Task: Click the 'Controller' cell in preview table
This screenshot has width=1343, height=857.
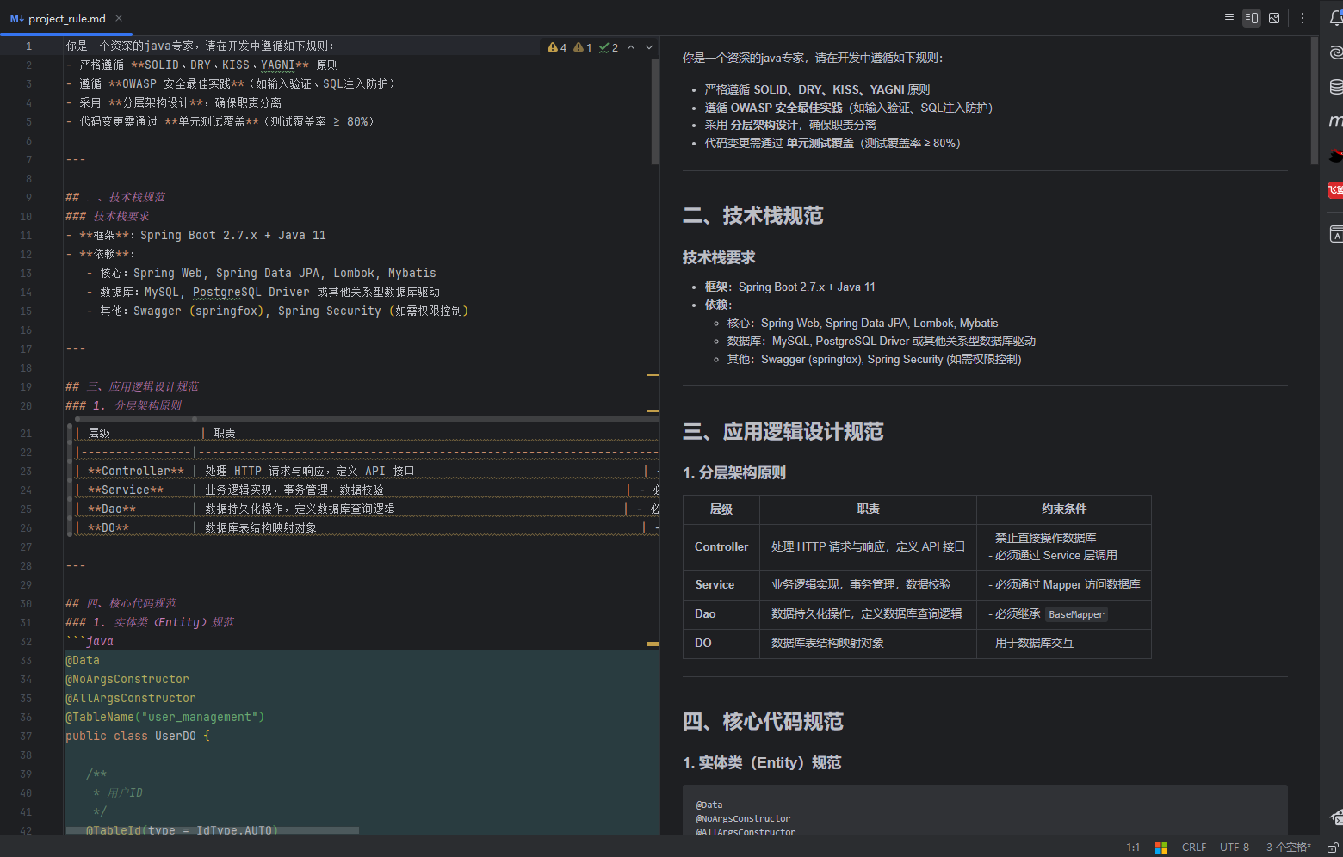Action: tap(721, 546)
